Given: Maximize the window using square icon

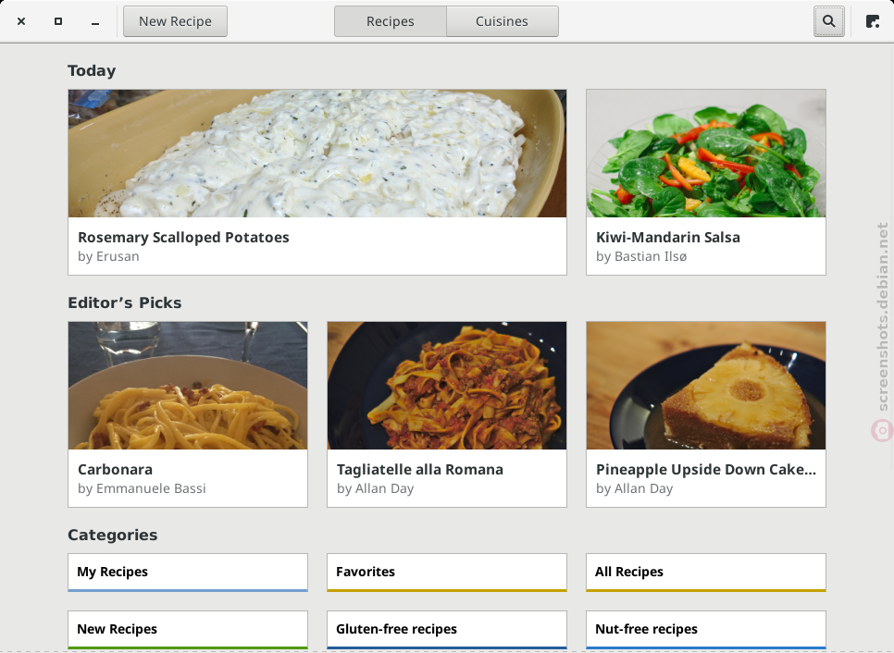Looking at the screenshot, I should click(x=58, y=21).
